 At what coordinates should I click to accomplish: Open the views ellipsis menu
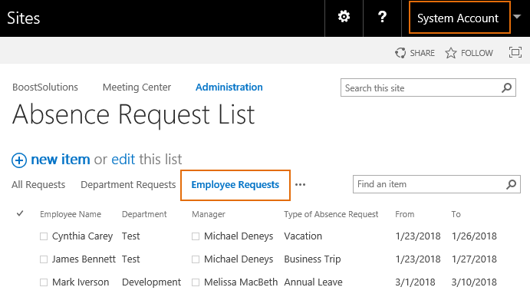point(300,185)
